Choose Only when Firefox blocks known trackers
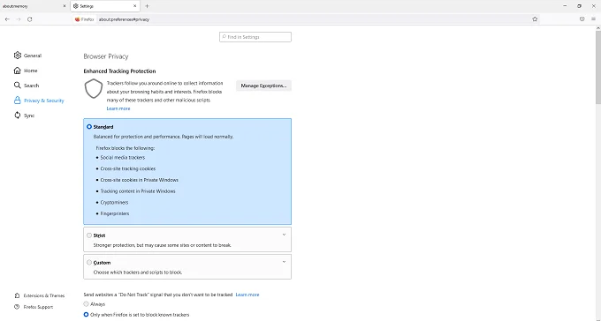601x321 pixels. pyautogui.click(x=86, y=315)
